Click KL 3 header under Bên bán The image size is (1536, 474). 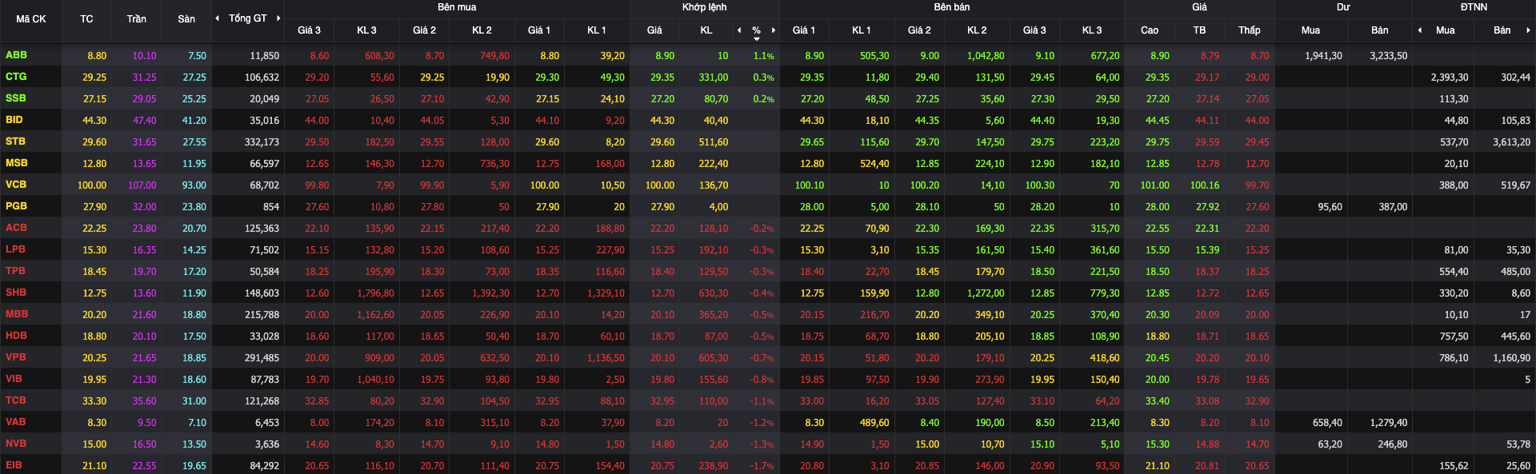click(1092, 30)
